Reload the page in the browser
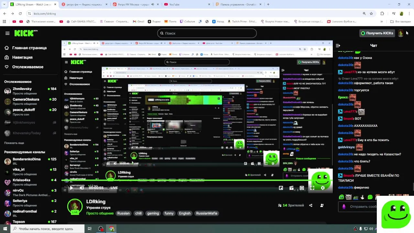 pos(20,14)
